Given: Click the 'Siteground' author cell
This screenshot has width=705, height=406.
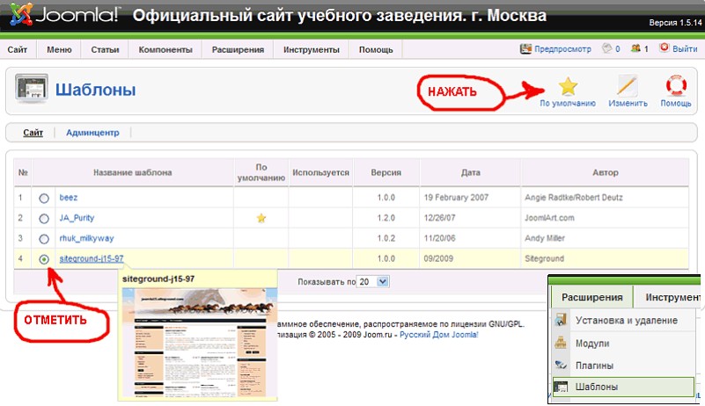Looking at the screenshot, I should click(544, 258).
